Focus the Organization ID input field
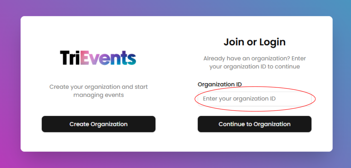This screenshot has height=168, width=351. click(254, 99)
